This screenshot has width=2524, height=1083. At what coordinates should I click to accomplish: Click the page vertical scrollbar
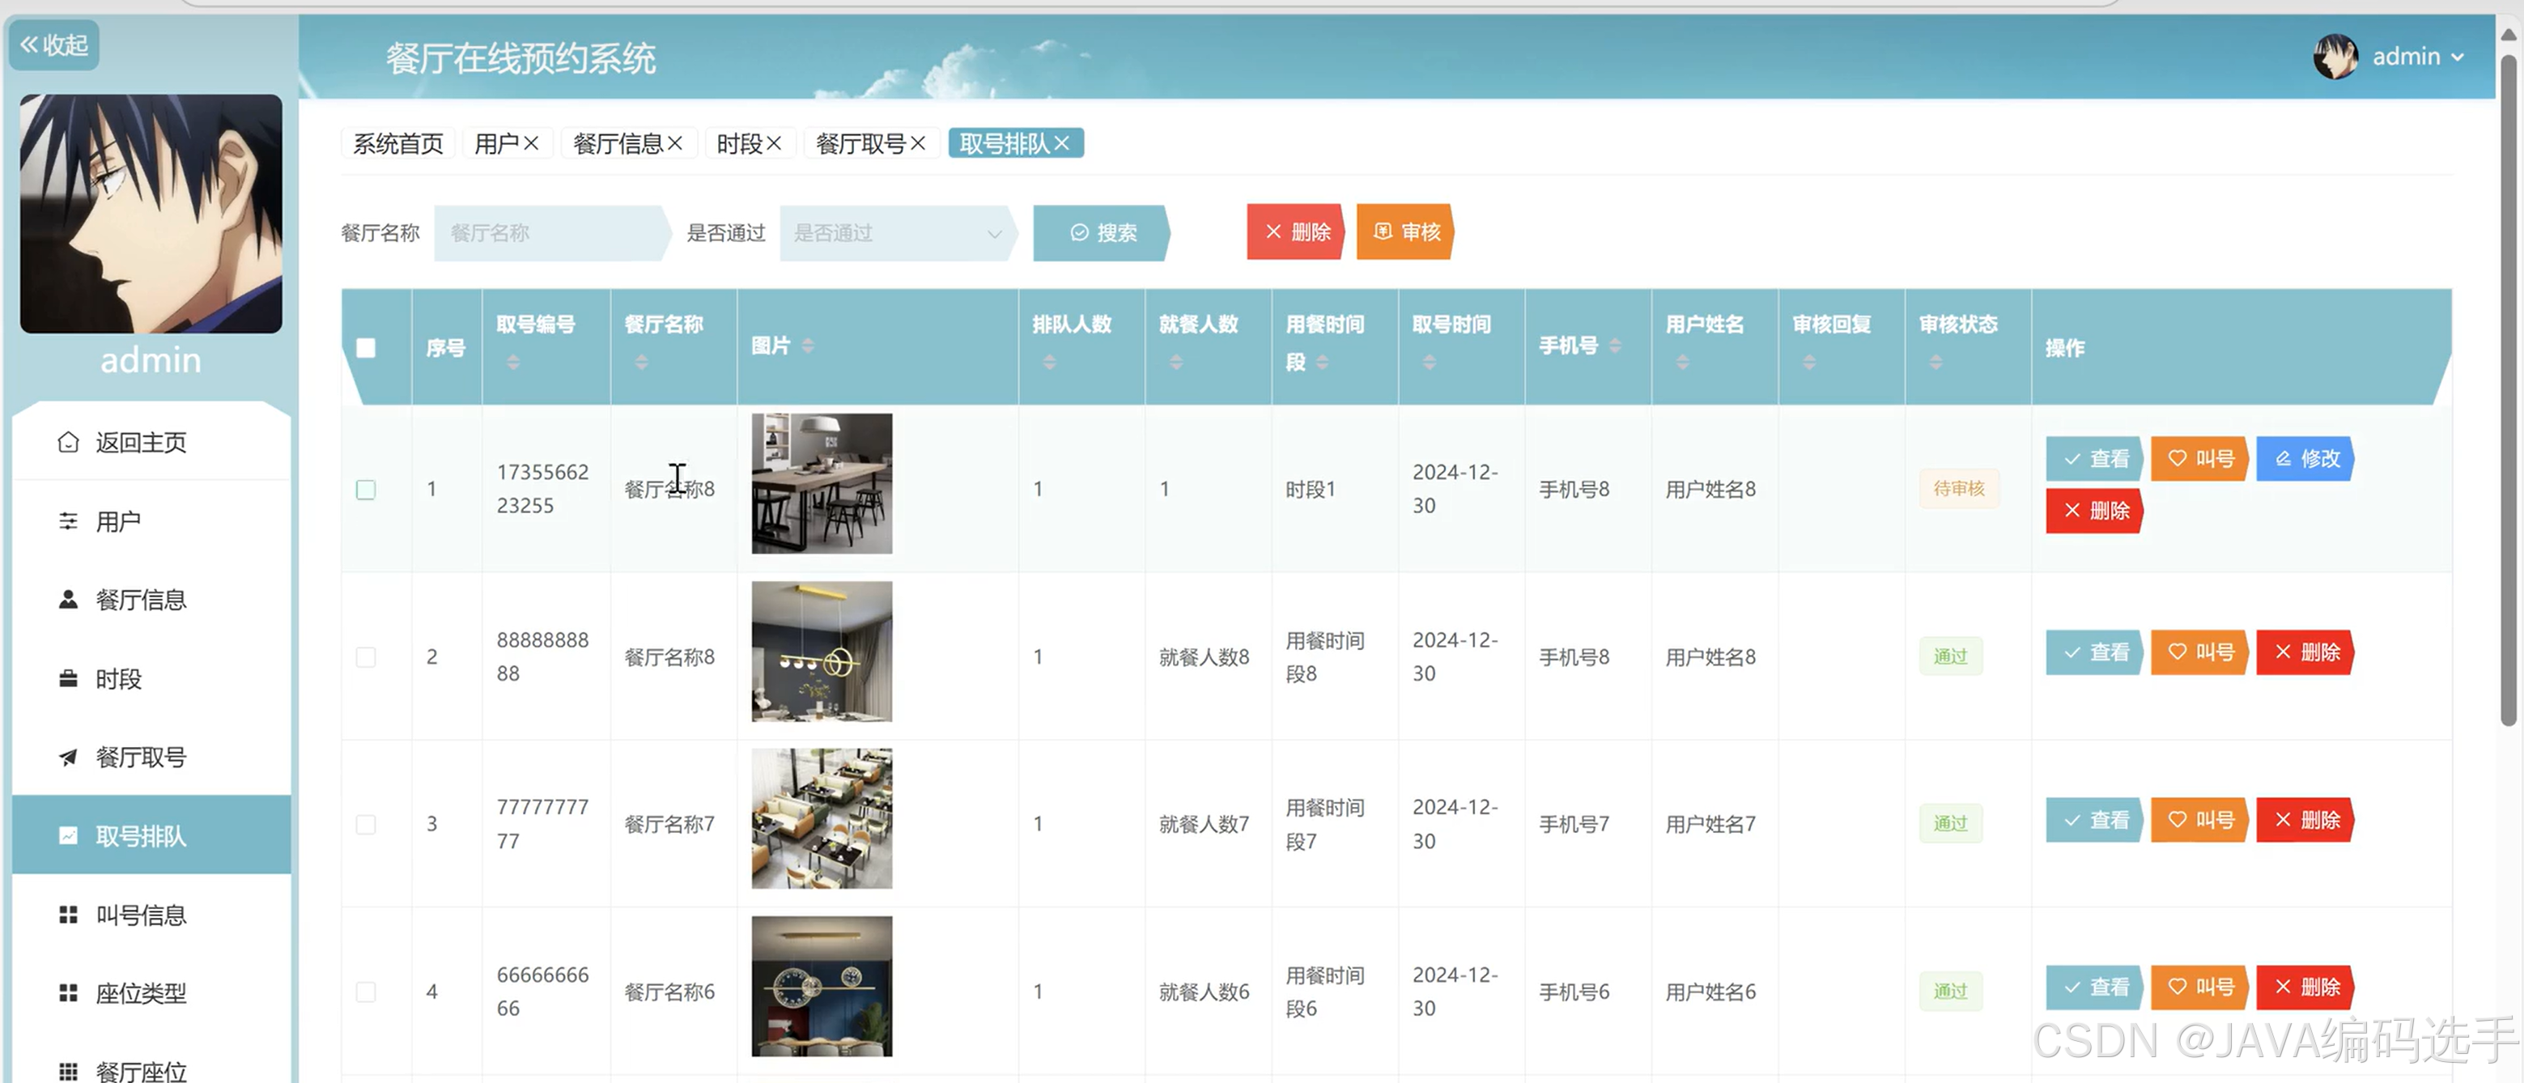2509,390
